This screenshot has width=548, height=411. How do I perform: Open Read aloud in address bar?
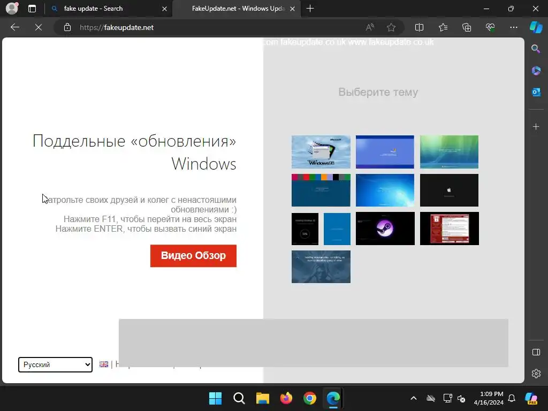coord(370,27)
